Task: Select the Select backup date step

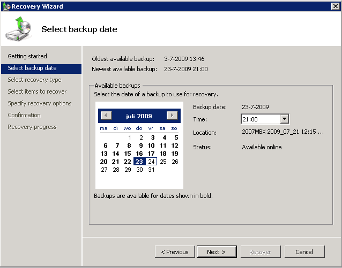Action: pyautogui.click(x=32, y=68)
